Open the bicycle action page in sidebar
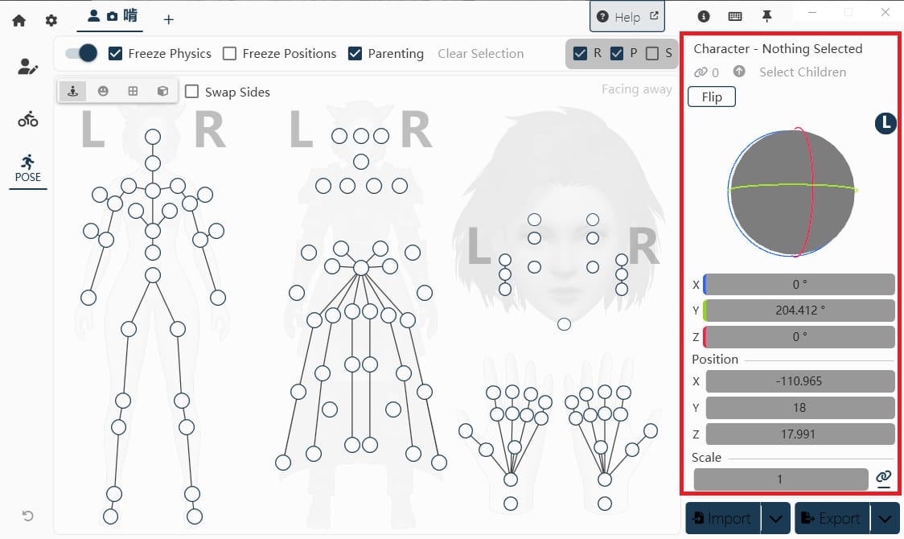This screenshot has height=539, width=904. click(27, 119)
